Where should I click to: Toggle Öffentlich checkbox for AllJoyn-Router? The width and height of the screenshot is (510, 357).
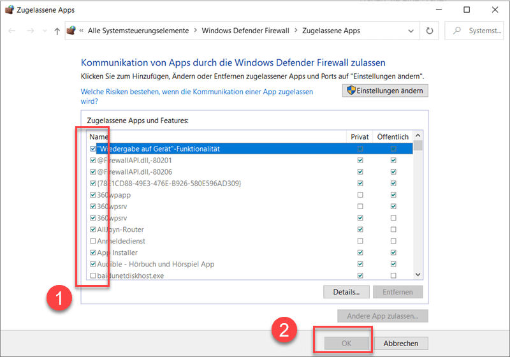pos(393,229)
